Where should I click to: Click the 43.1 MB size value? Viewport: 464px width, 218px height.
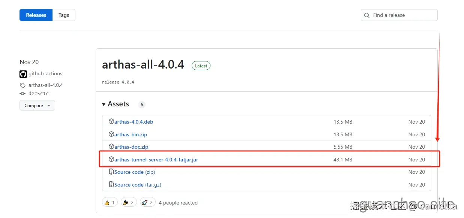[343, 160]
